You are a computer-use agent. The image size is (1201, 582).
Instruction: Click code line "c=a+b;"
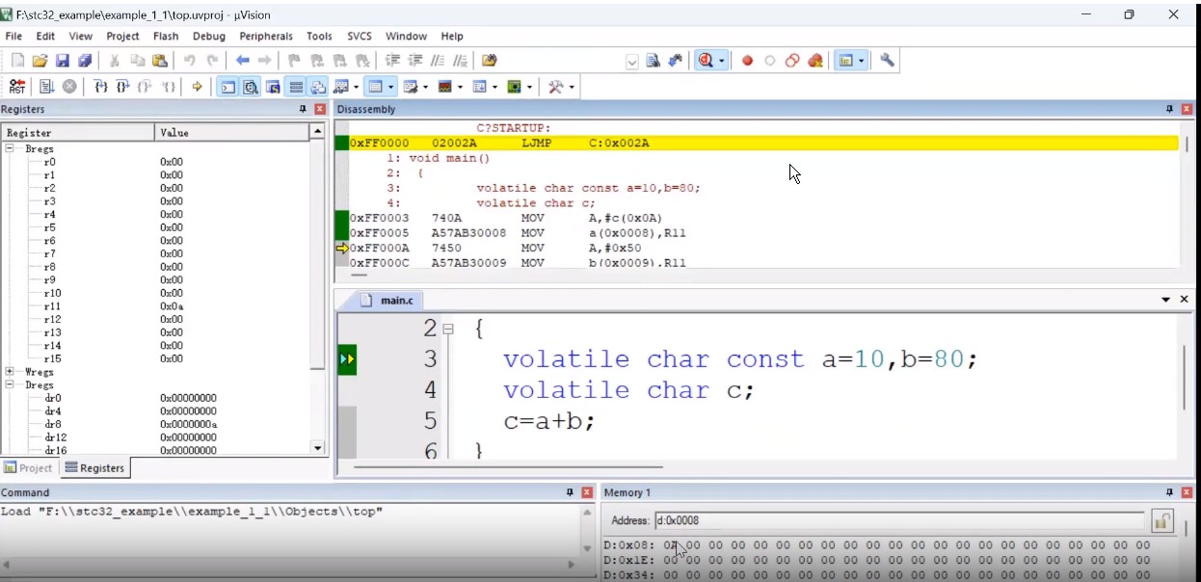(549, 421)
